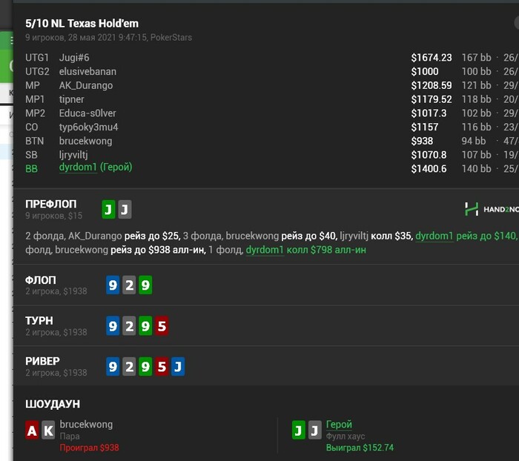Click the Фулл хаус hand label
Viewport: 519px width, 461px height.
[x=346, y=437]
